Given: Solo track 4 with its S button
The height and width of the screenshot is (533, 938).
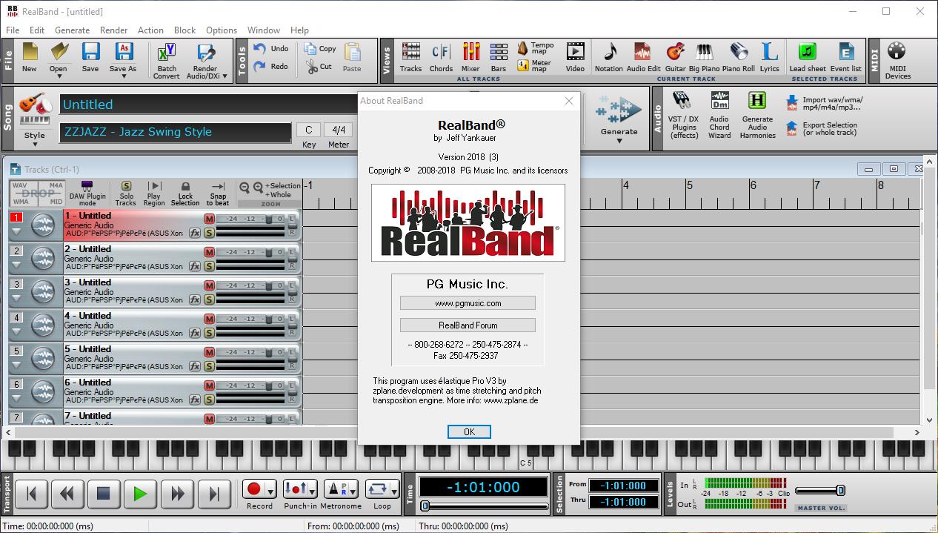Looking at the screenshot, I should pyautogui.click(x=209, y=333).
